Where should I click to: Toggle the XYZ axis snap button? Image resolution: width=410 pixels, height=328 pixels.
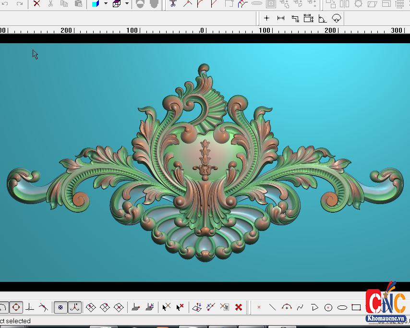(x=74, y=307)
